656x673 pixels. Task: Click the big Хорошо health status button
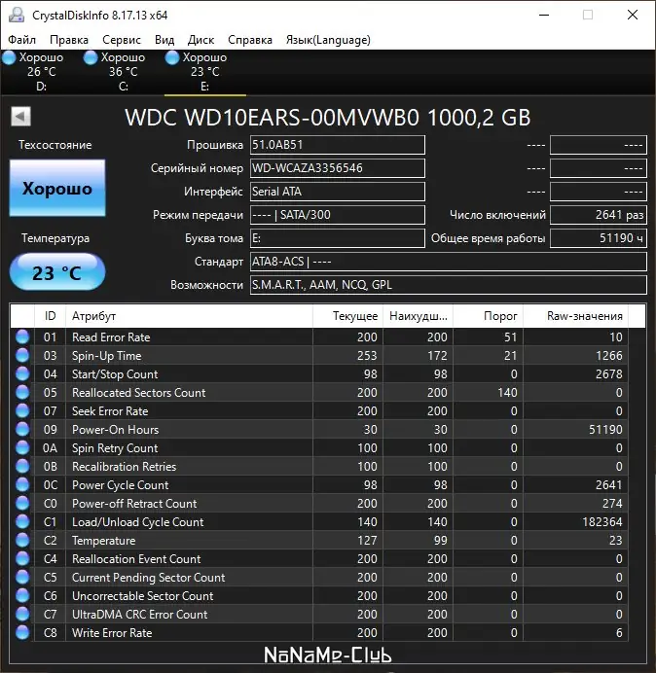[x=57, y=188]
